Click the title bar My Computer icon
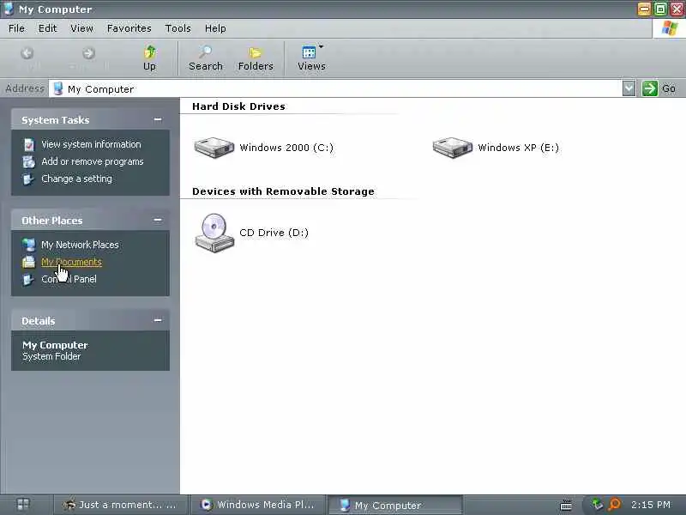Viewport: 686px width, 515px height. pos(9,9)
